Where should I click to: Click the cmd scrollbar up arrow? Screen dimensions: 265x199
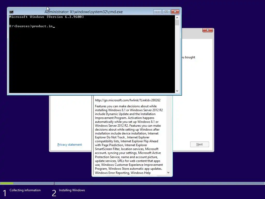coord(177,18)
